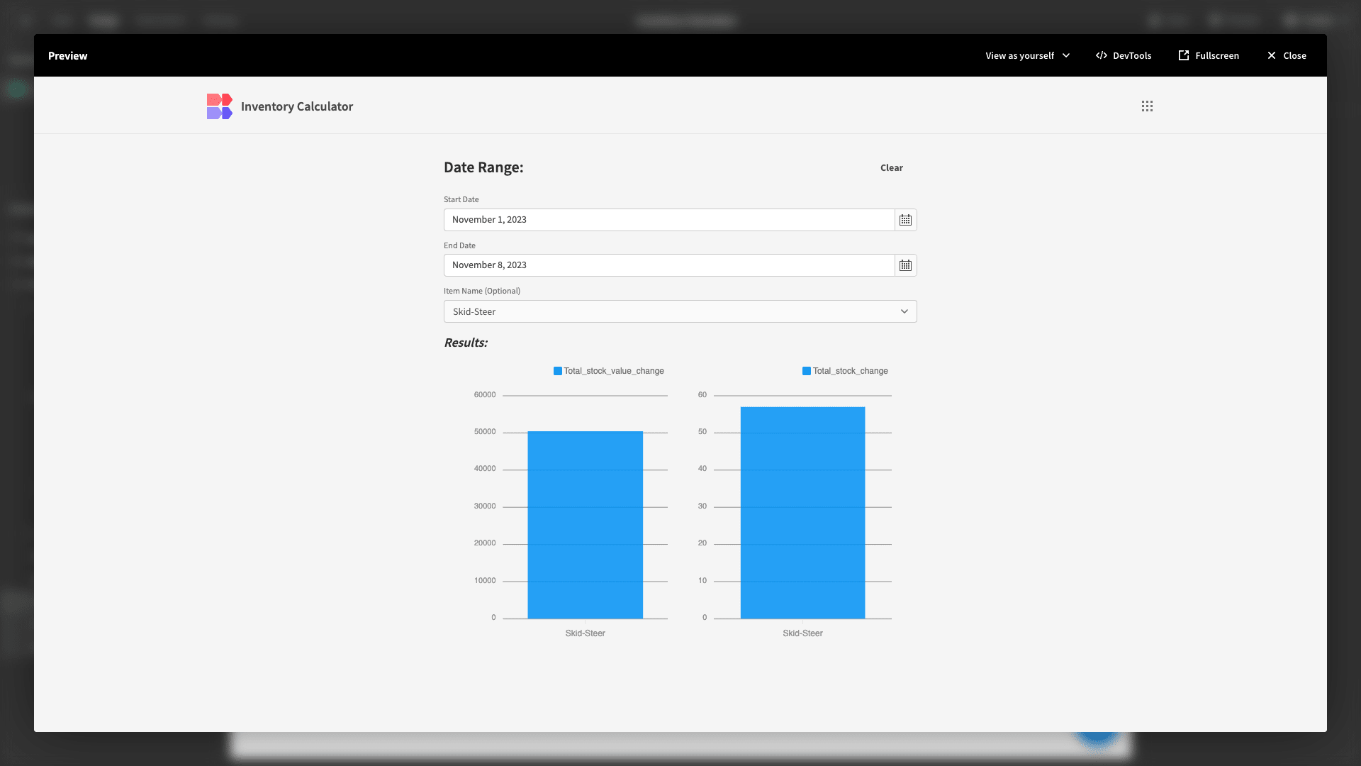Click the Inventory Calculator title text
1361x766 pixels.
point(297,106)
